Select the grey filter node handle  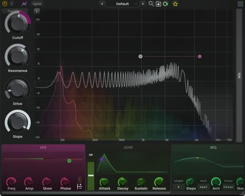140,56
